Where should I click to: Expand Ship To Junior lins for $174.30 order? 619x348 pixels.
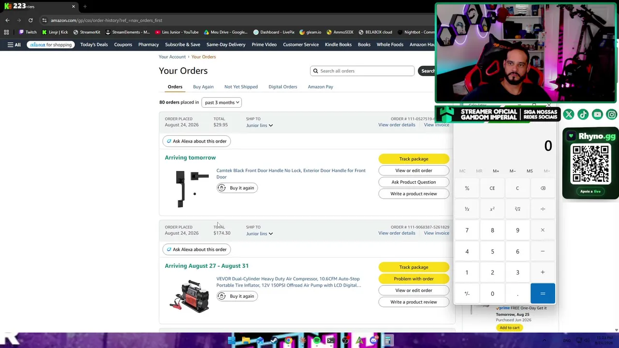pos(259,233)
